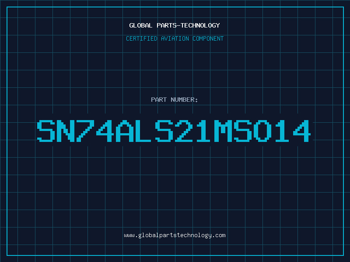Image resolution: width=350 pixels, height=262 pixels.
Task: Click the GLOBAL PARTS-TECHNOLOGY heading
Action: pos(175,25)
